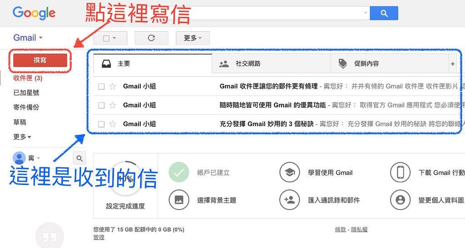Open 已加星號 folder

tap(26, 92)
